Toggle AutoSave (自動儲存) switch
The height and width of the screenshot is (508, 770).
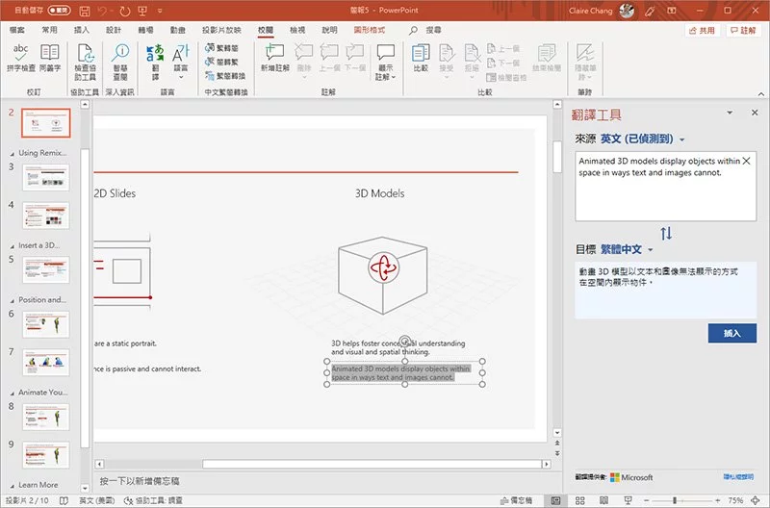coord(60,11)
